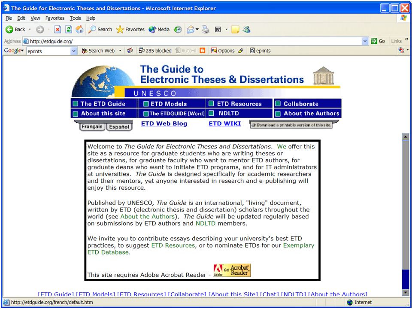The height and width of the screenshot is (309, 412).
Task: Open the Mail button dropdown arrow
Action: tap(197, 30)
